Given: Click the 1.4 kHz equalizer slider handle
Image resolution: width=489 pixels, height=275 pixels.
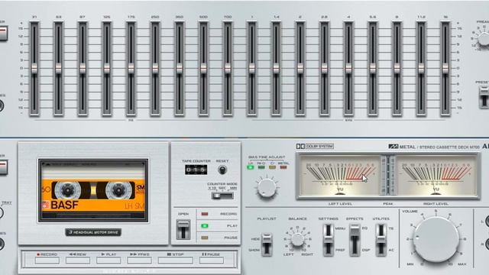Looking at the screenshot, I should pyautogui.click(x=276, y=68).
